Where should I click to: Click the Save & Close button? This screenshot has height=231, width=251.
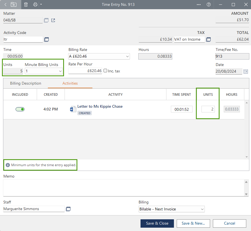point(157,223)
